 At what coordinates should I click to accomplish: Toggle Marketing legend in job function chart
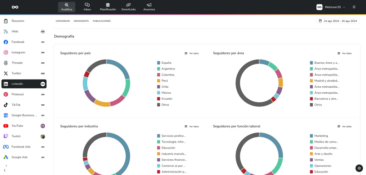pos(321,136)
